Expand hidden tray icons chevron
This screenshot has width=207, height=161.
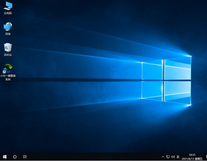tap(163, 157)
